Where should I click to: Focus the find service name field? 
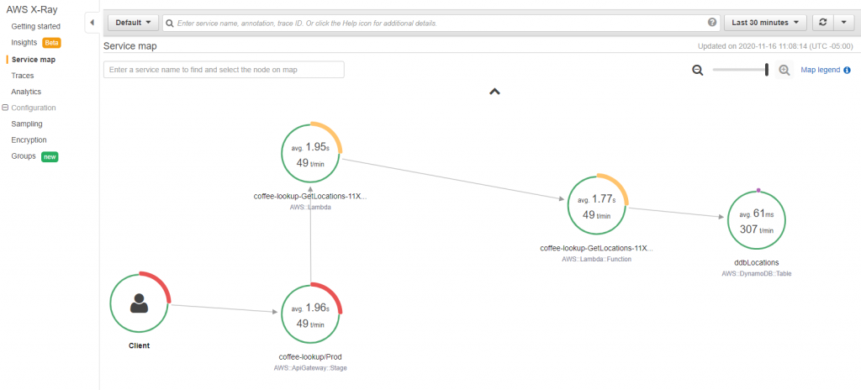224,70
